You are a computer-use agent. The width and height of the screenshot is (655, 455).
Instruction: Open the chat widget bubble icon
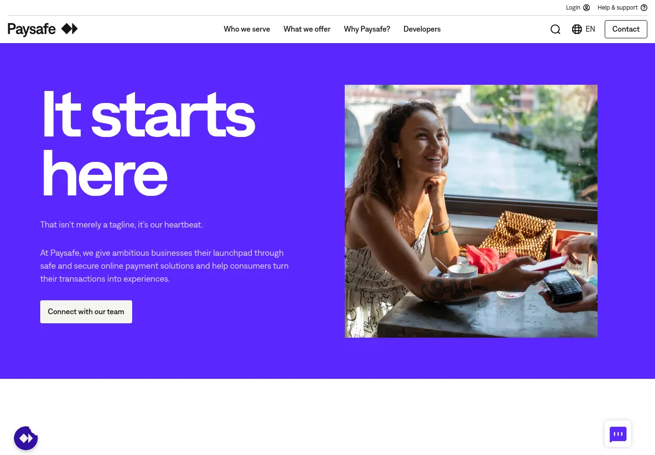pyautogui.click(x=618, y=434)
